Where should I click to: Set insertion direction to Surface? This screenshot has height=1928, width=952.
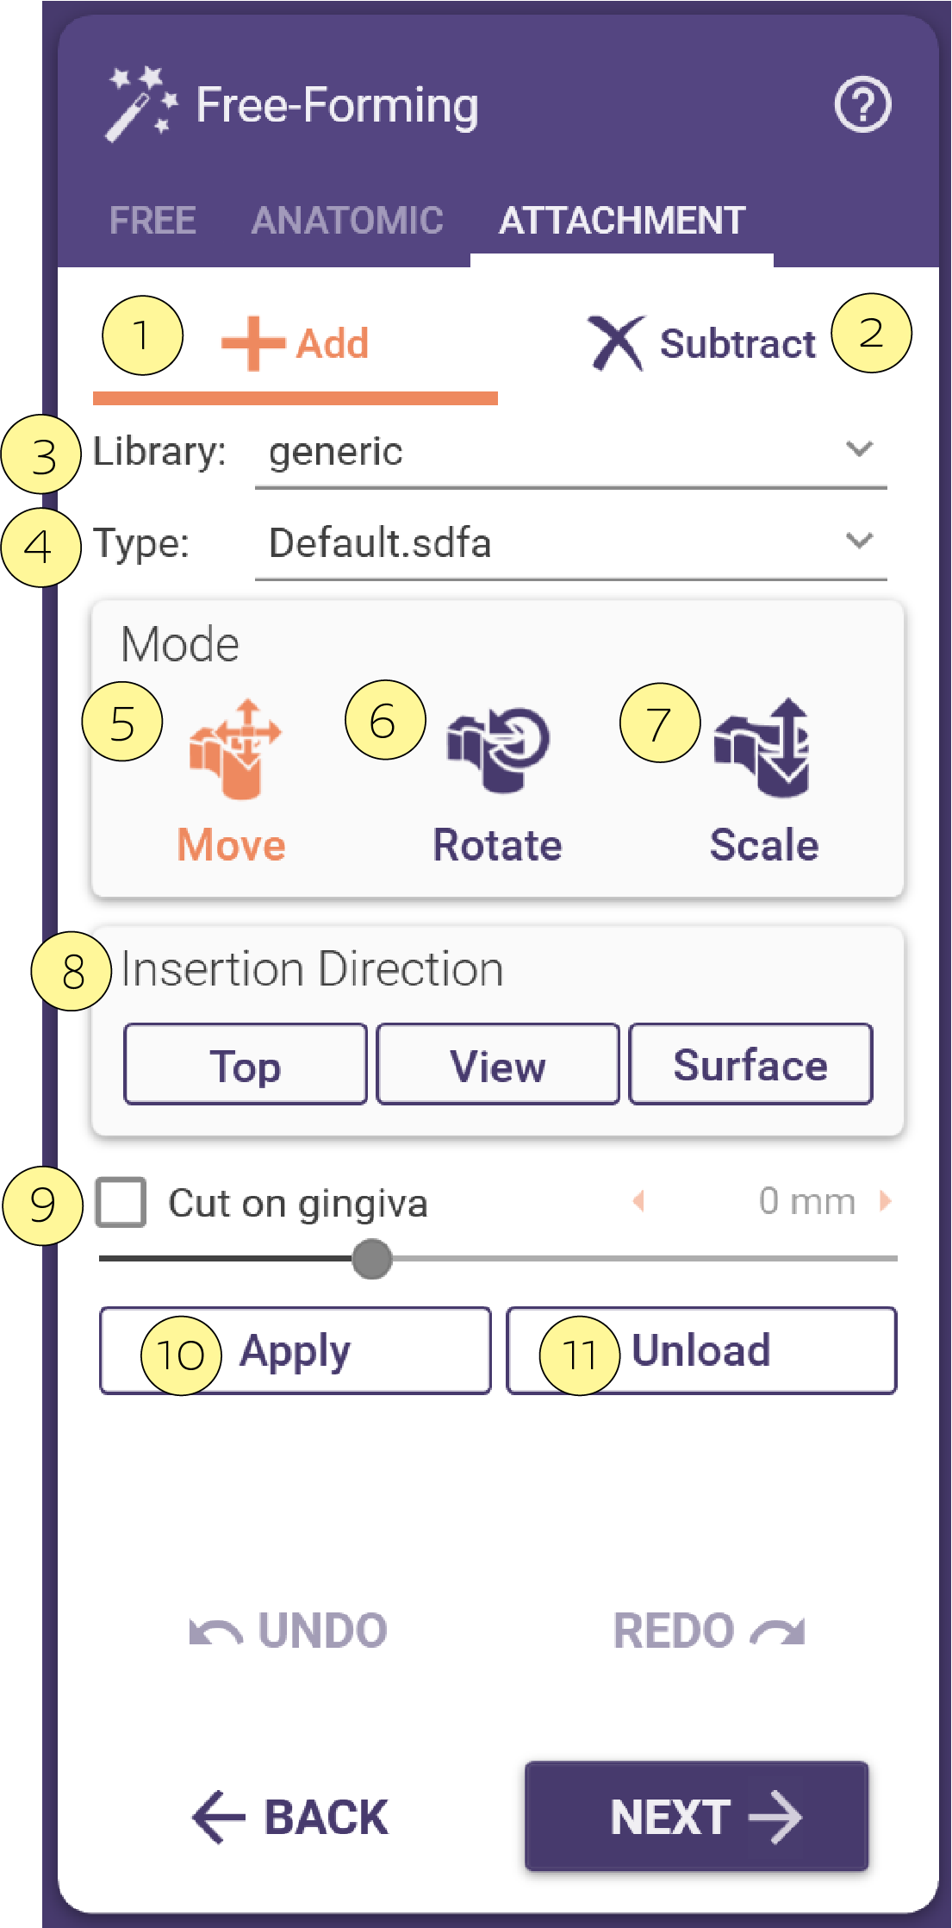click(x=750, y=1065)
